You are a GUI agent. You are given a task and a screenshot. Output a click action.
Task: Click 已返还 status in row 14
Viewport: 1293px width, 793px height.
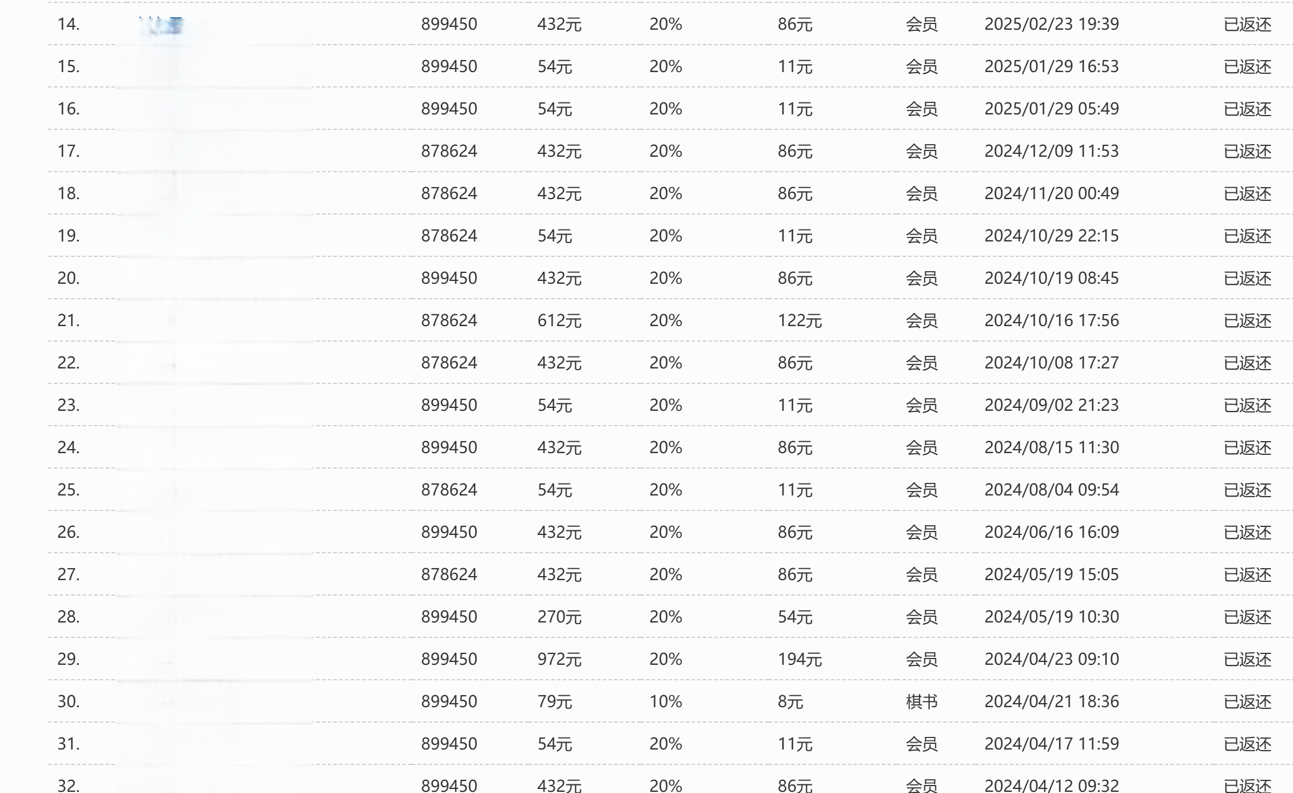1247,24
